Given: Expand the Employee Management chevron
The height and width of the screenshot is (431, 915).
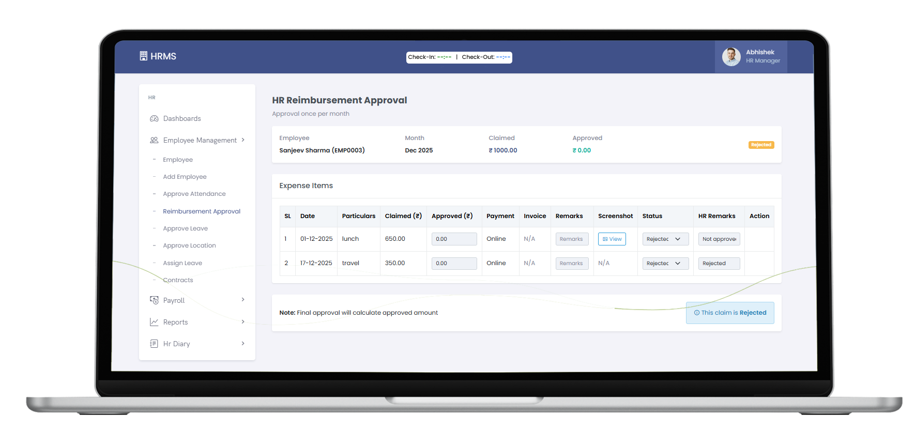Looking at the screenshot, I should [243, 140].
